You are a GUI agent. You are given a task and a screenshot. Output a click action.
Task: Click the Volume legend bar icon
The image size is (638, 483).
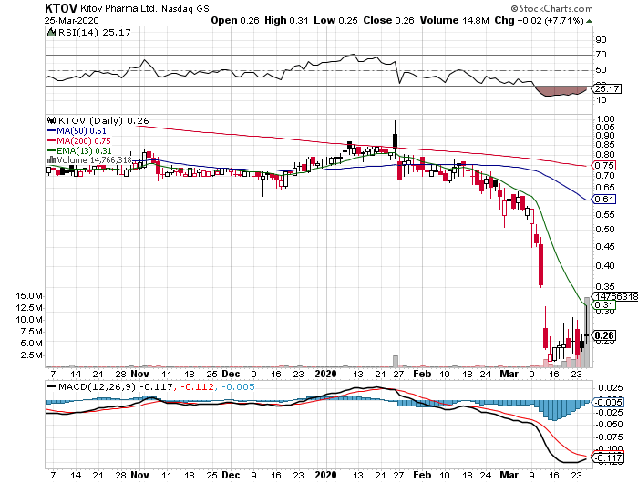click(x=51, y=160)
